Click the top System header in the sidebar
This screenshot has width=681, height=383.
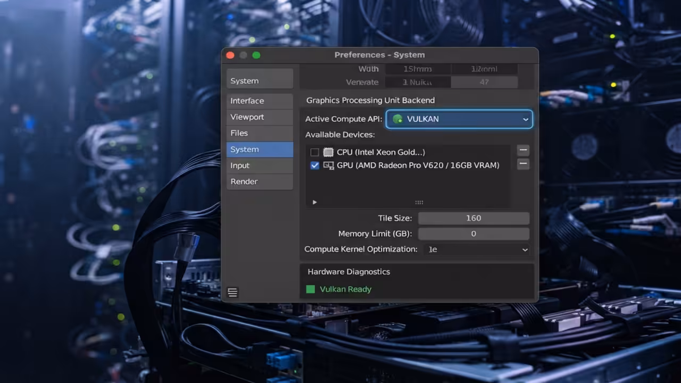coord(260,78)
